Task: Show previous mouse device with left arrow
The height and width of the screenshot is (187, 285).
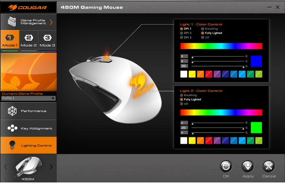Action: pyautogui.click(x=5, y=167)
